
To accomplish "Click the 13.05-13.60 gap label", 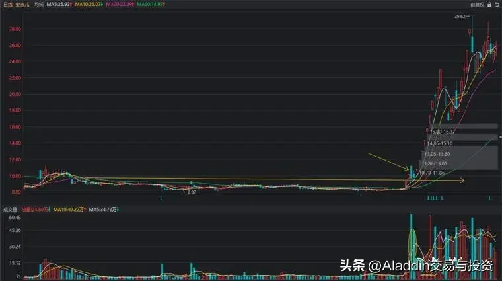I will [437, 154].
